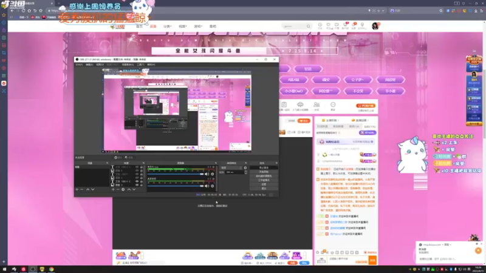
Task: Open user avatar in Douyu header
Action: tap(375, 26)
